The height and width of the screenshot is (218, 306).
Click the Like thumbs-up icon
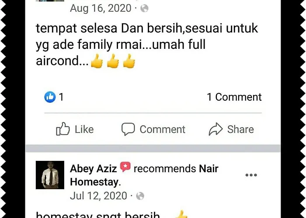tap(63, 129)
